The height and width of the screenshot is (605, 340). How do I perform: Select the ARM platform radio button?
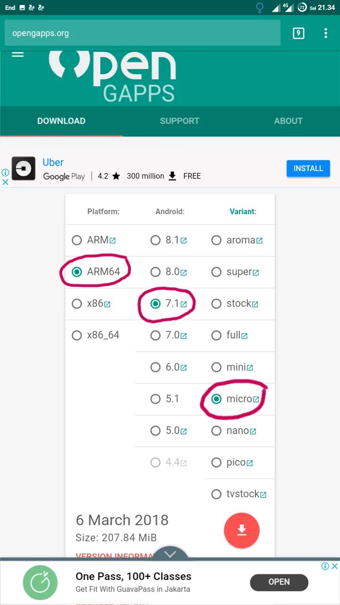[77, 240]
